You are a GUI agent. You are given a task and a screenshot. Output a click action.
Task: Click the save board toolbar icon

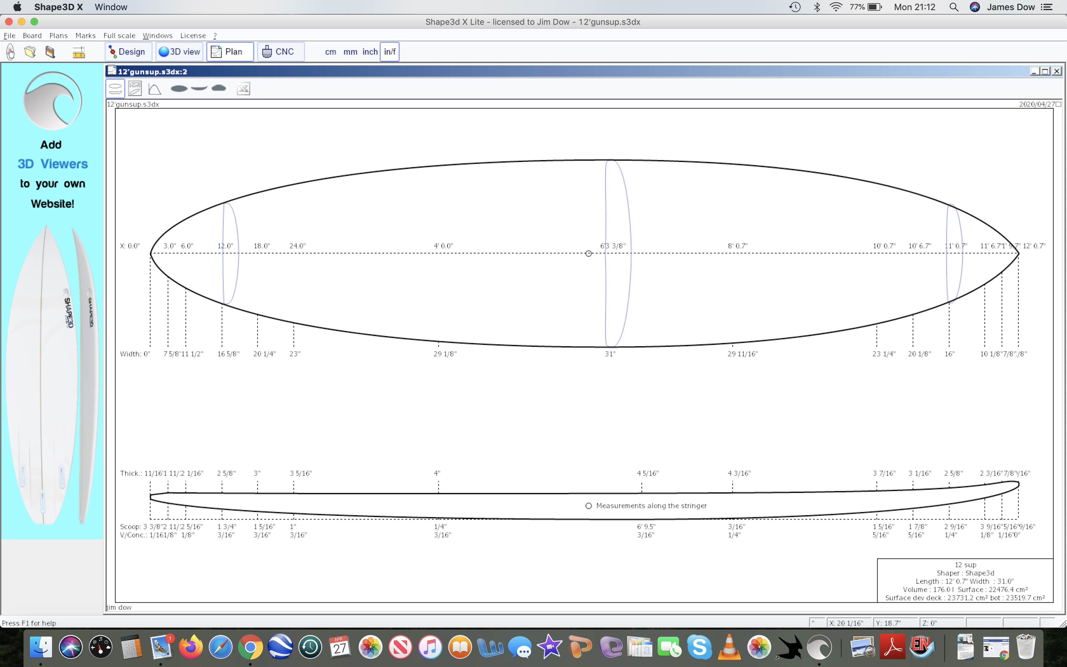[x=50, y=51]
